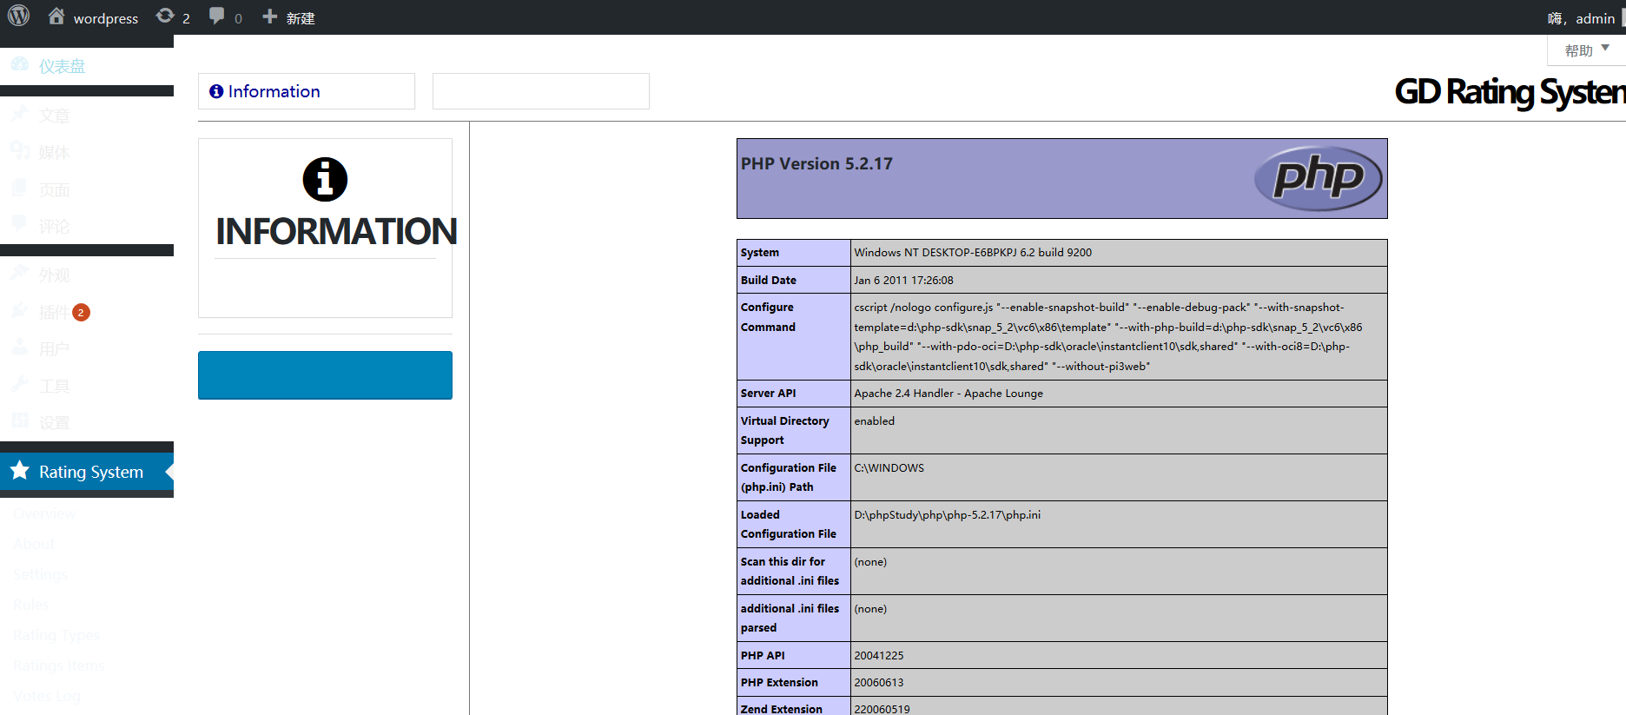1626x715 pixels.
Task: Click the info icon in Information tab
Action: click(216, 91)
